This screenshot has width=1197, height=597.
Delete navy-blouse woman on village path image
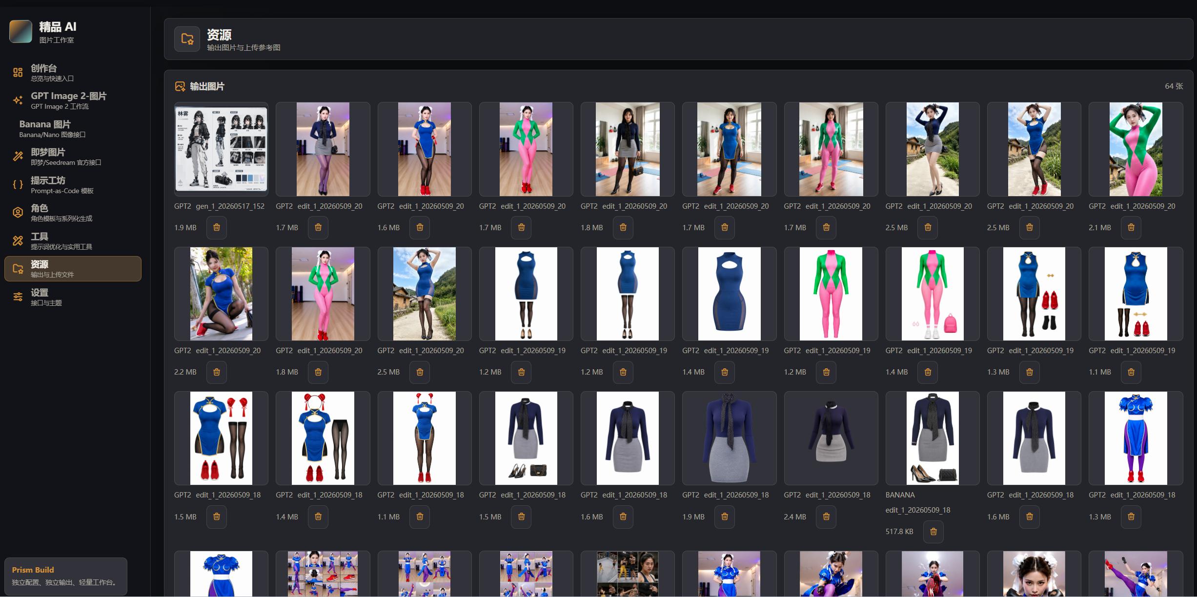pyautogui.click(x=928, y=227)
